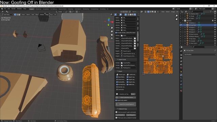Expand the M Battery 1 outliner item

[185, 23]
